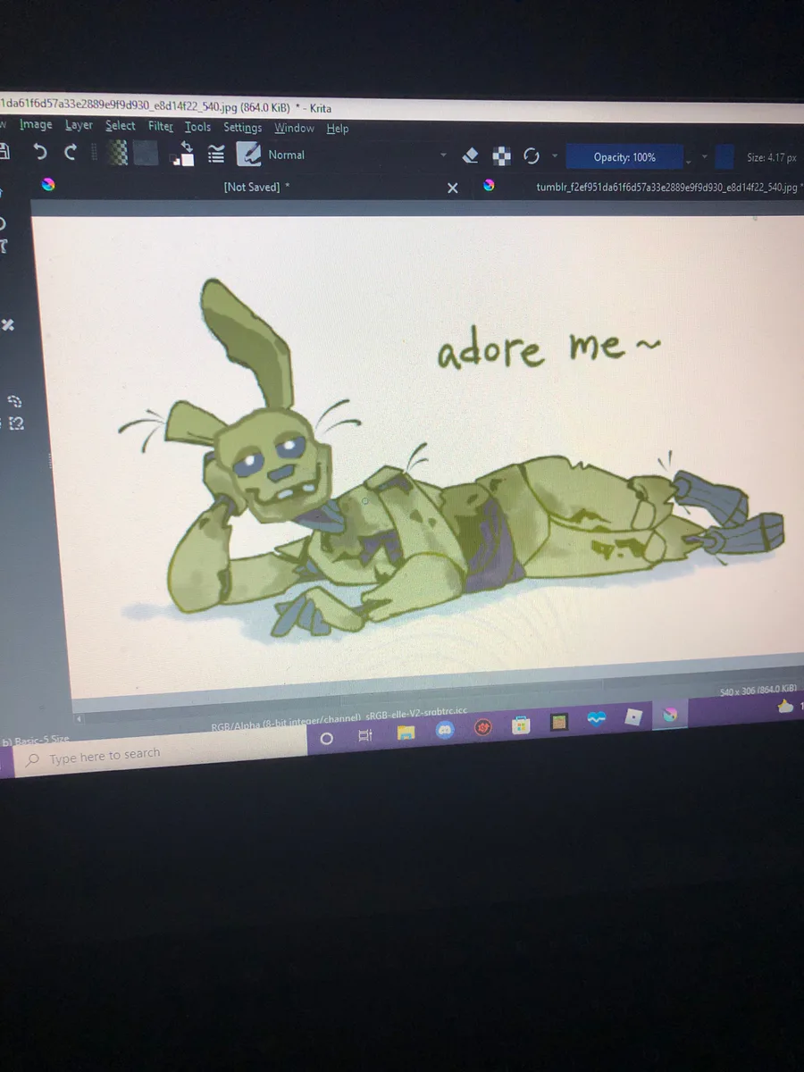Open the Image menu
The height and width of the screenshot is (1072, 804).
click(x=36, y=125)
